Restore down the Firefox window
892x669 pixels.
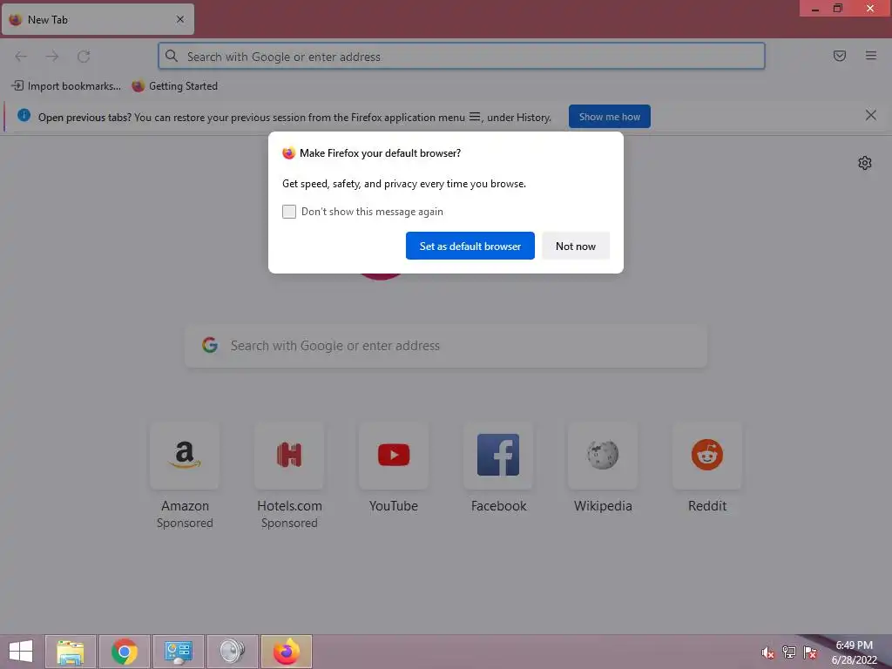coord(837,9)
